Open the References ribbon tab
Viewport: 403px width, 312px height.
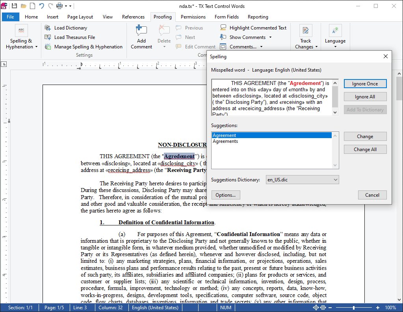133,17
